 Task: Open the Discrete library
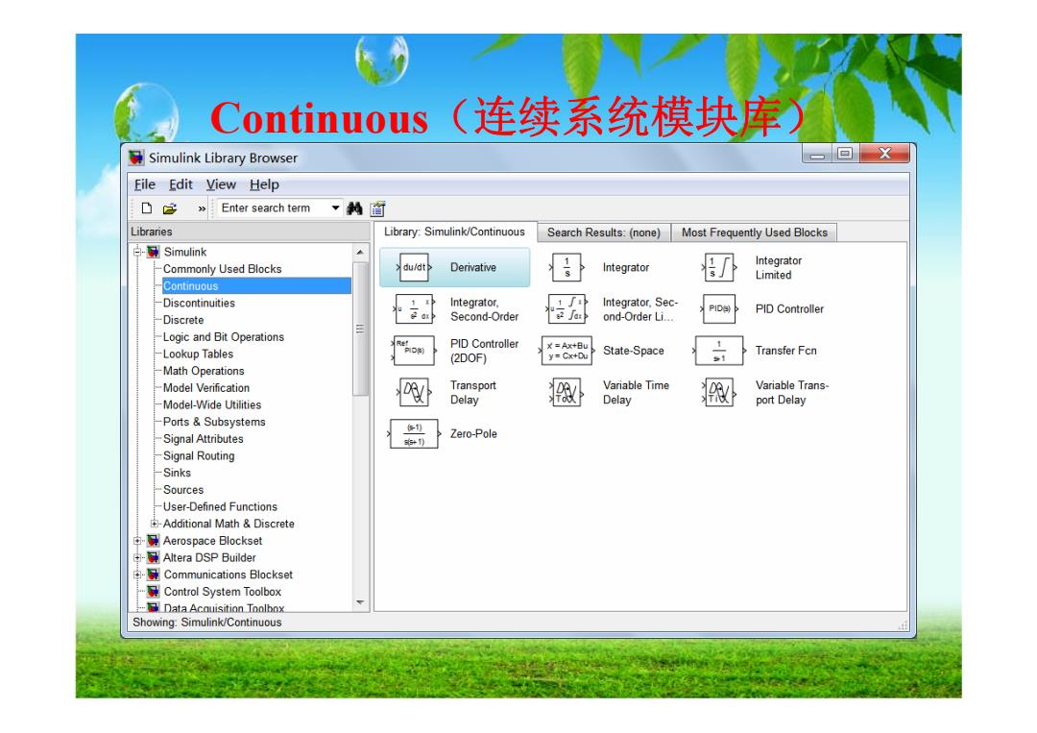[183, 320]
